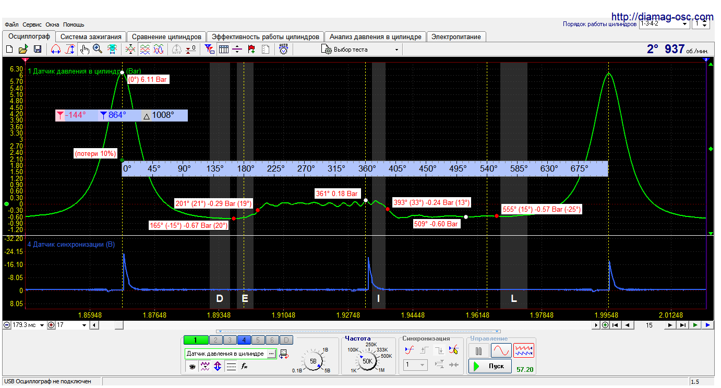
Task: Click the sensor swap icon beside channel name
Action: point(284,354)
